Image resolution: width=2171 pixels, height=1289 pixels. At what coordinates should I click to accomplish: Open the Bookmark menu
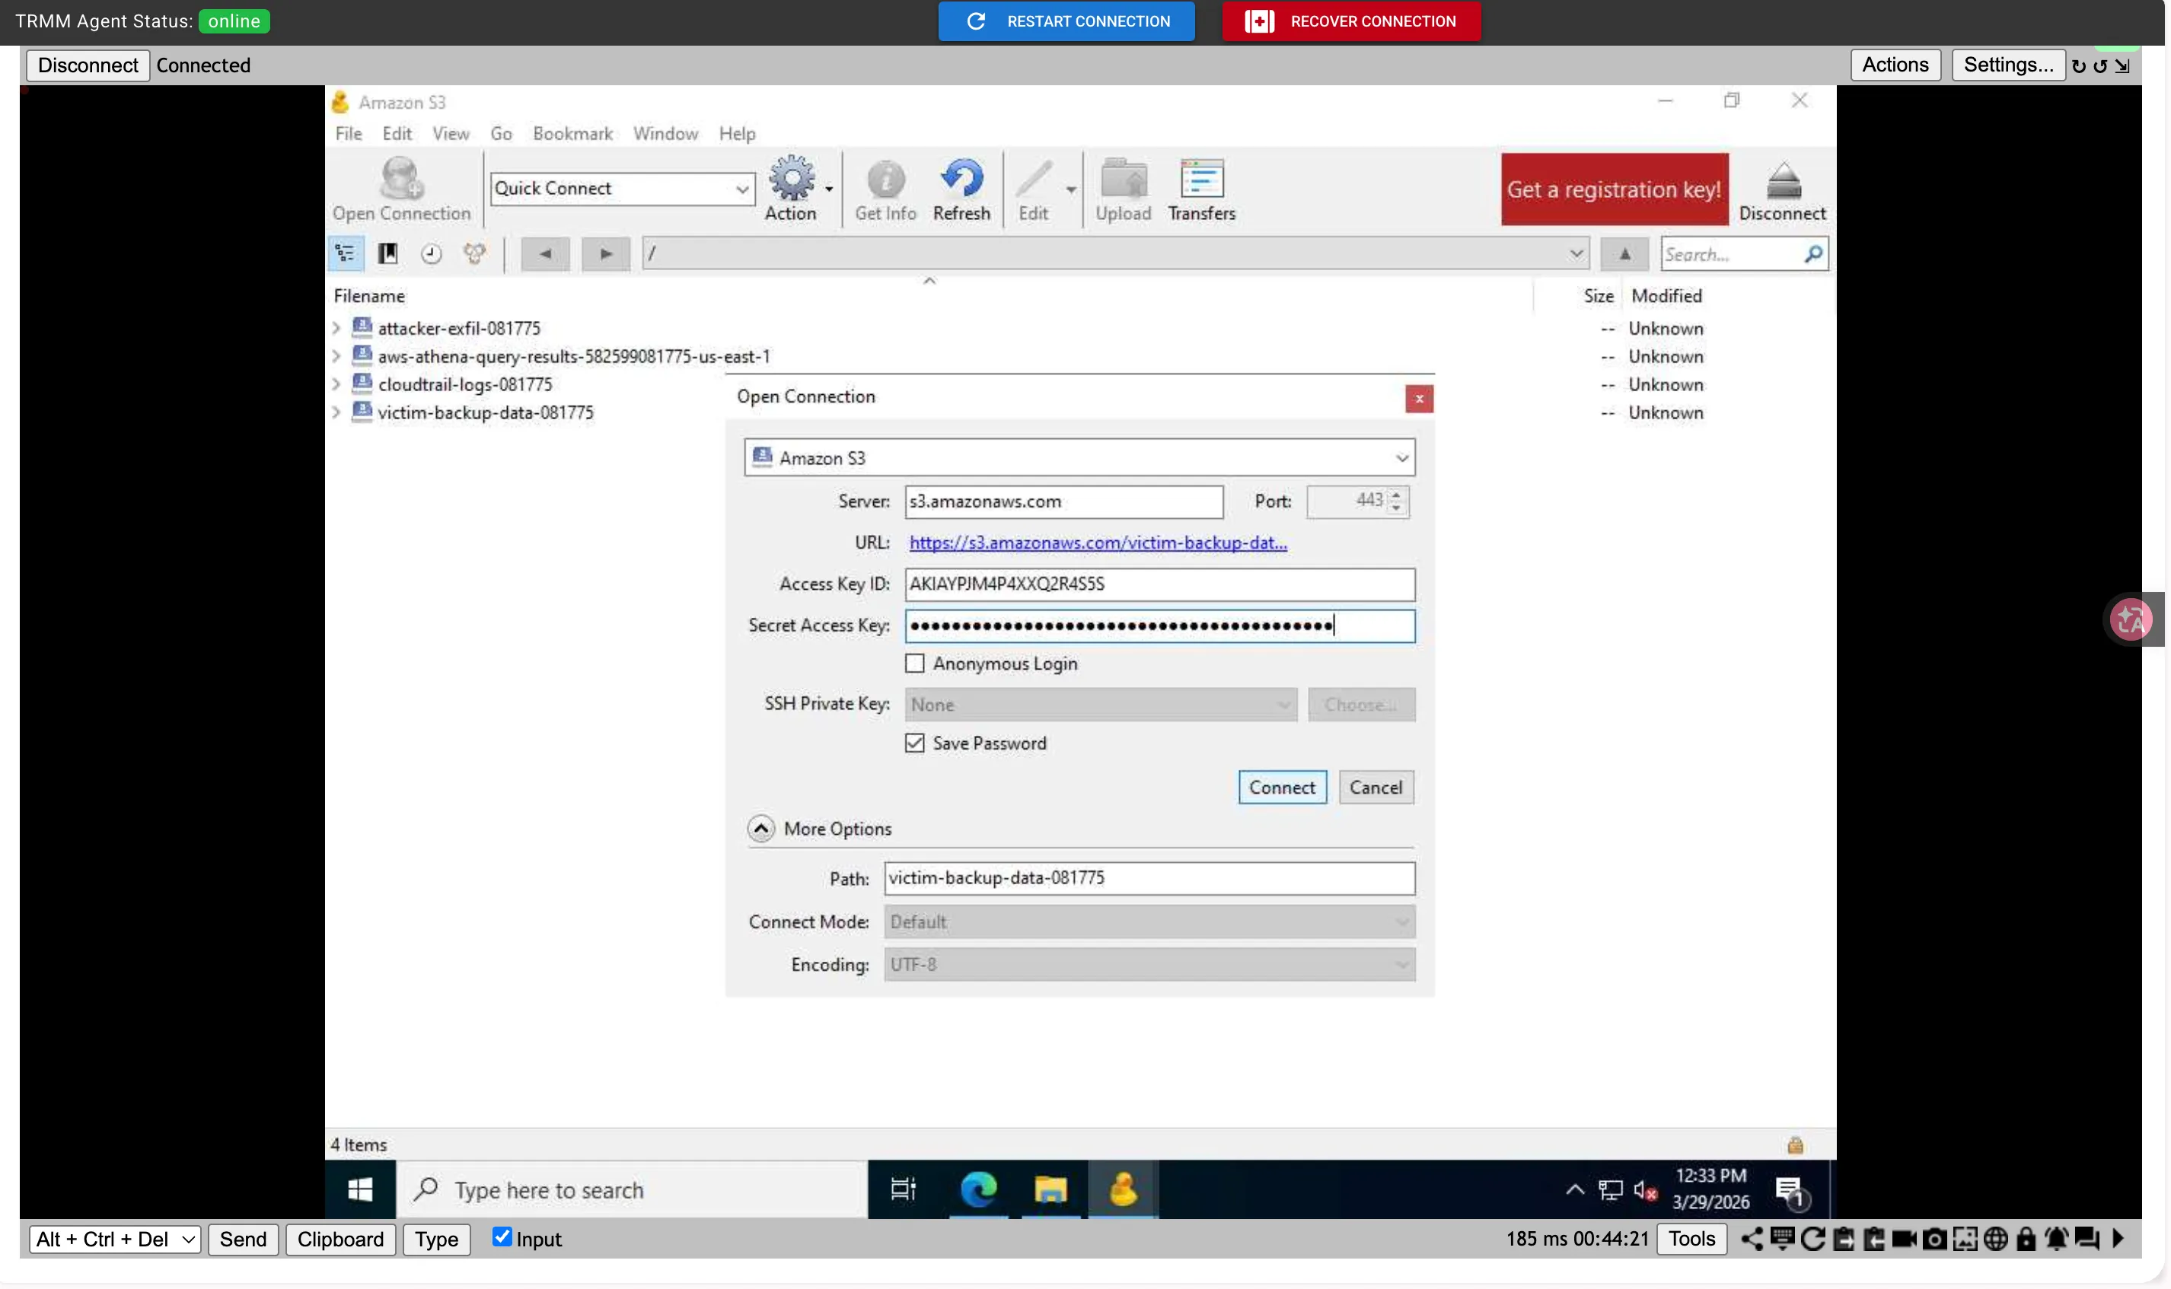point(572,134)
